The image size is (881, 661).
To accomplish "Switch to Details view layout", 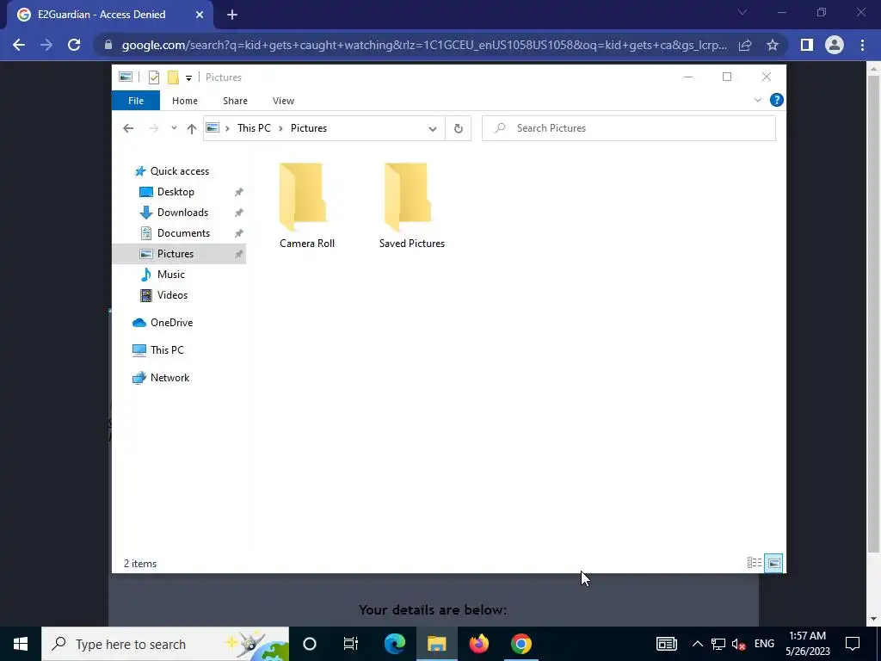I will [x=754, y=563].
